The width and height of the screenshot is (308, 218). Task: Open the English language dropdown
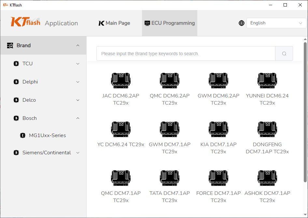276,23
